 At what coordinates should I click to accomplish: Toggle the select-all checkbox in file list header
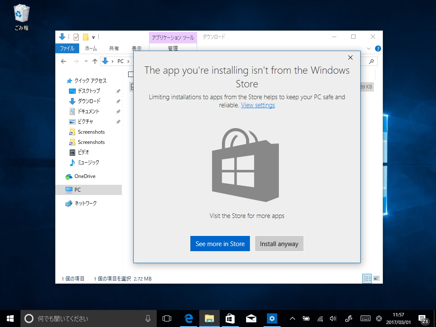coord(130,74)
